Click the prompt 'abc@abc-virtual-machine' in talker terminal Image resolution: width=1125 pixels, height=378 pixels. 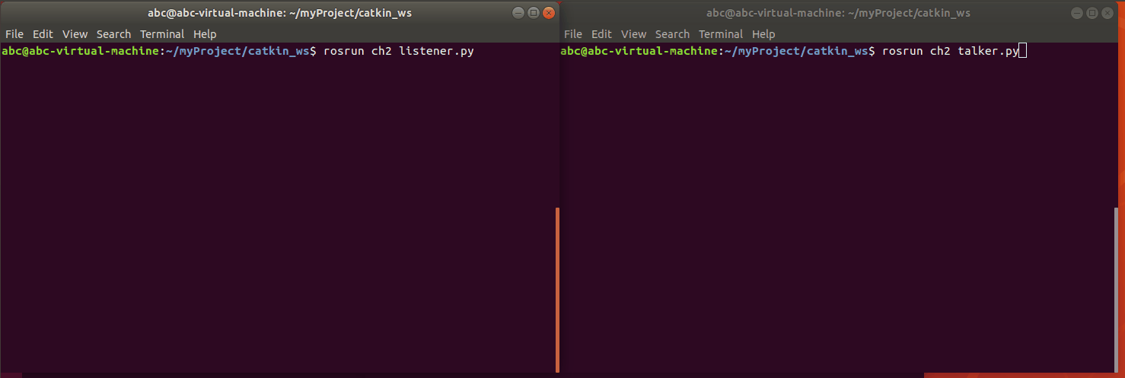(639, 52)
